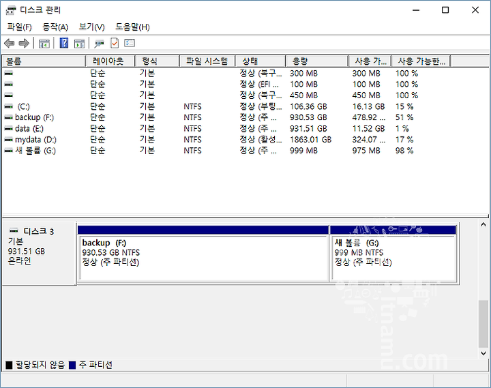Click the 931.51 GB capacity cell in the list
This screenshot has width=491, height=388.
pyautogui.click(x=308, y=128)
